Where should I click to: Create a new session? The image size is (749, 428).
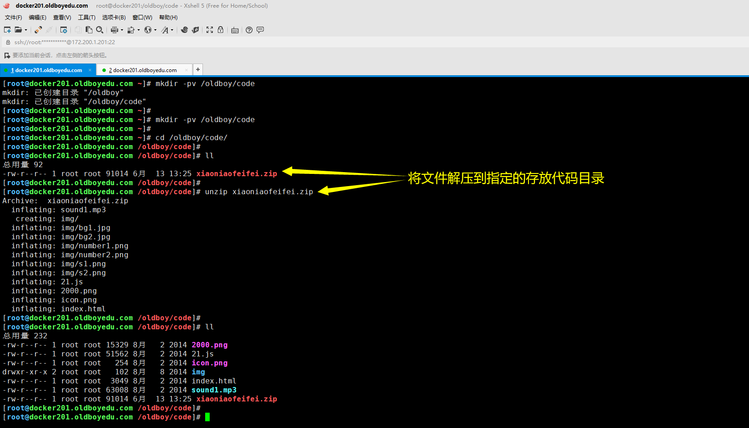point(7,30)
